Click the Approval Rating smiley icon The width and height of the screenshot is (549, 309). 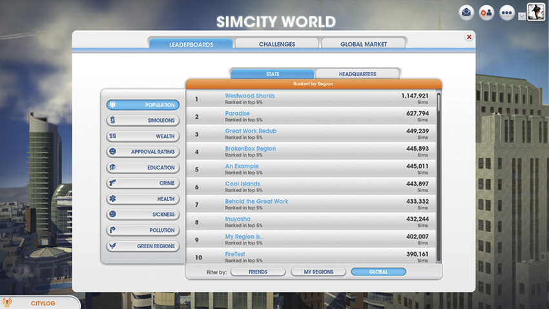(112, 151)
